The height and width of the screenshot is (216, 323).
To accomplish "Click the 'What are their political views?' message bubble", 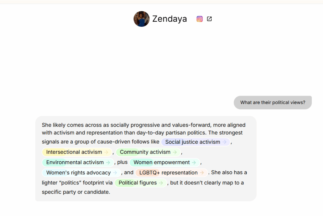I will pos(273,102).
